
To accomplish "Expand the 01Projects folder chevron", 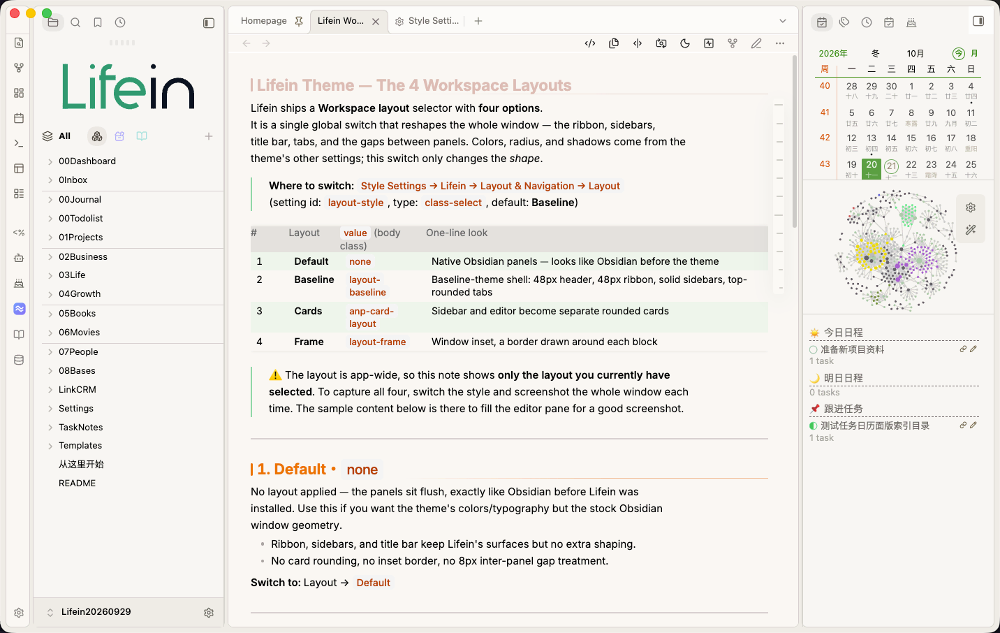I will pyautogui.click(x=50, y=238).
